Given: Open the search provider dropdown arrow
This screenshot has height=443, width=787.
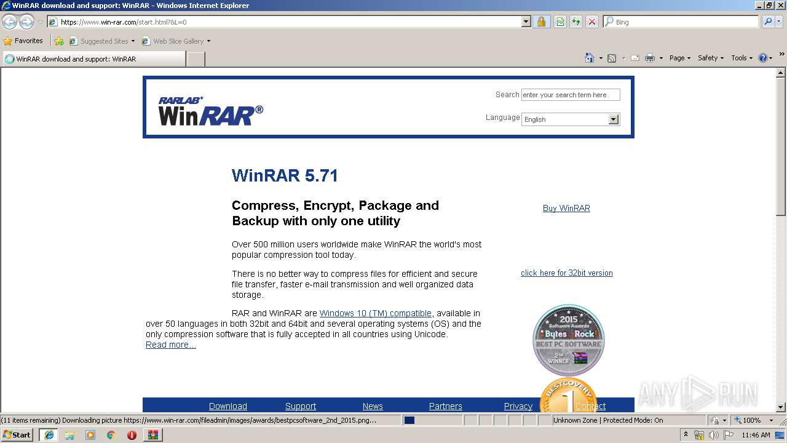Looking at the screenshot, I should [779, 22].
